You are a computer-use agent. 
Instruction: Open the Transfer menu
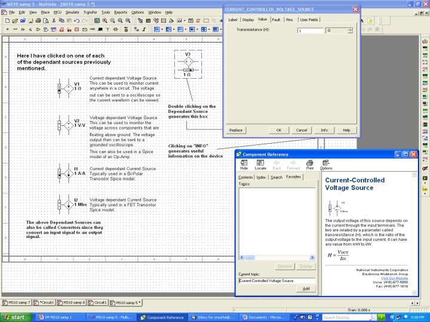[x=90, y=13]
